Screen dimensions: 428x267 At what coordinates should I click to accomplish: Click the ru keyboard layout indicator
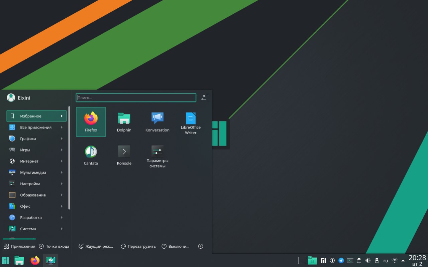coord(386,261)
